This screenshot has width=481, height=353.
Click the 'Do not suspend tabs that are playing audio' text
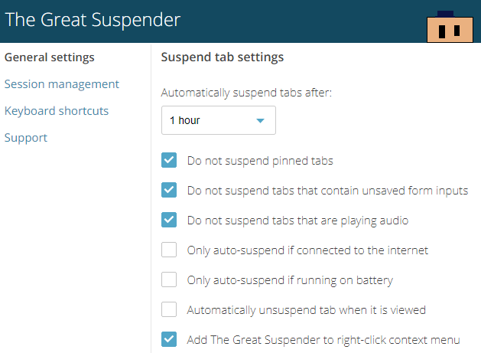coord(297,221)
